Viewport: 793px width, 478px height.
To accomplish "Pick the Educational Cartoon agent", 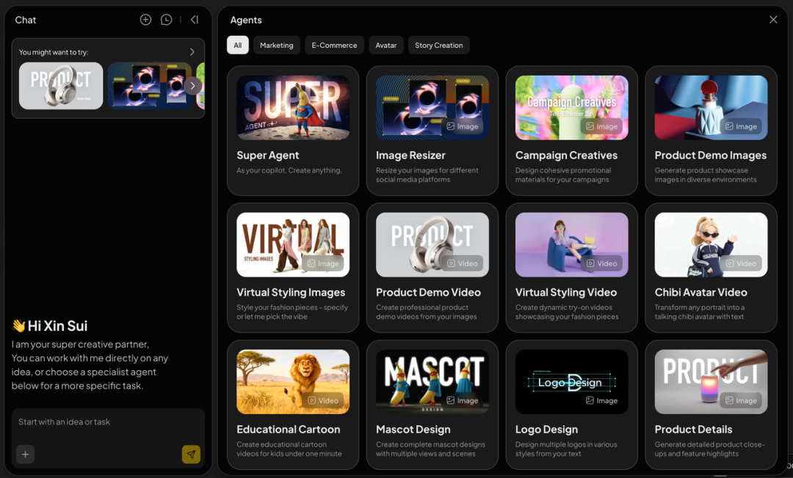I will 293,405.
